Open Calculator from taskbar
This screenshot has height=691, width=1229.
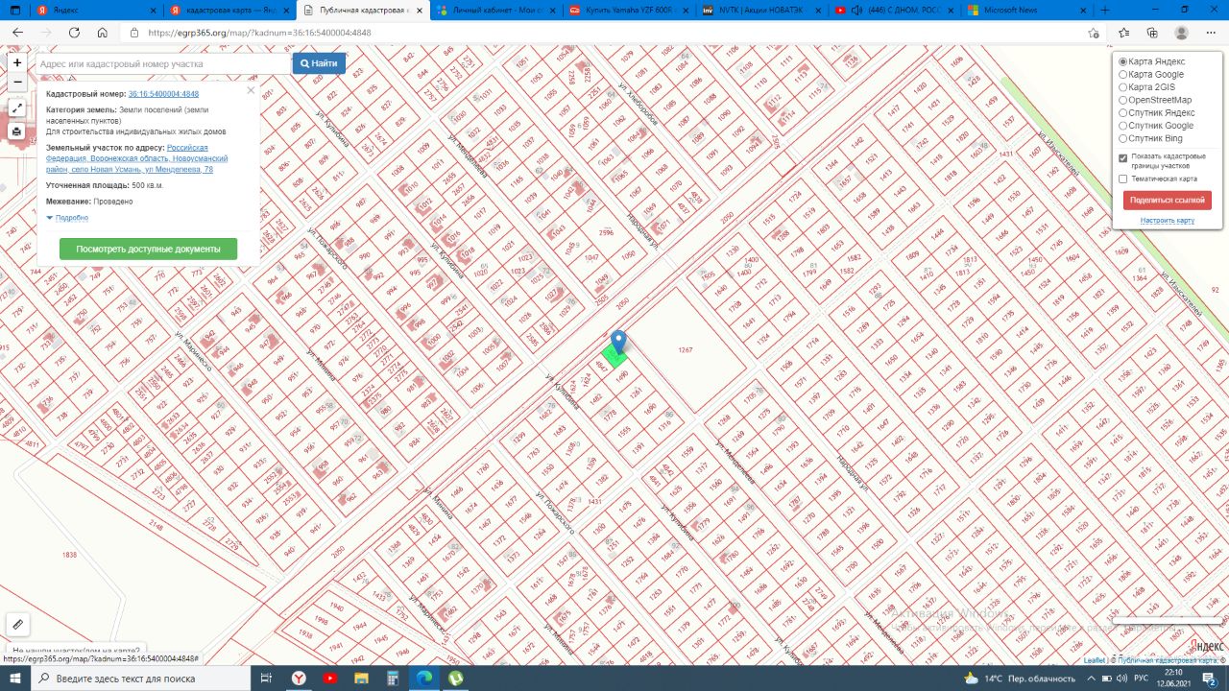pos(392,678)
